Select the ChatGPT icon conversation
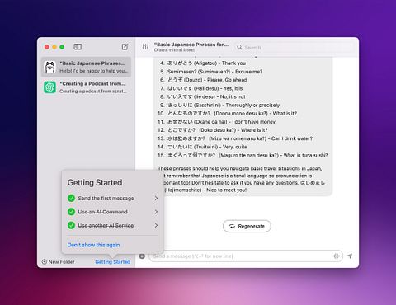 [49, 87]
